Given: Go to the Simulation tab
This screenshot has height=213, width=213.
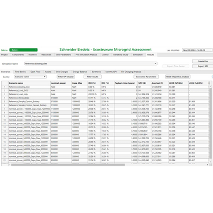Looking at the screenshot, I should coord(138,55).
